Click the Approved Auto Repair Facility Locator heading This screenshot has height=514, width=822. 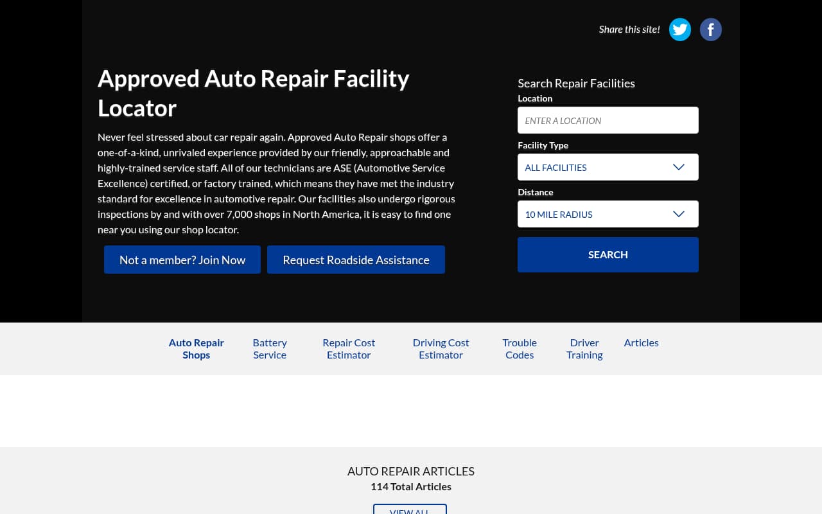pyautogui.click(x=253, y=92)
